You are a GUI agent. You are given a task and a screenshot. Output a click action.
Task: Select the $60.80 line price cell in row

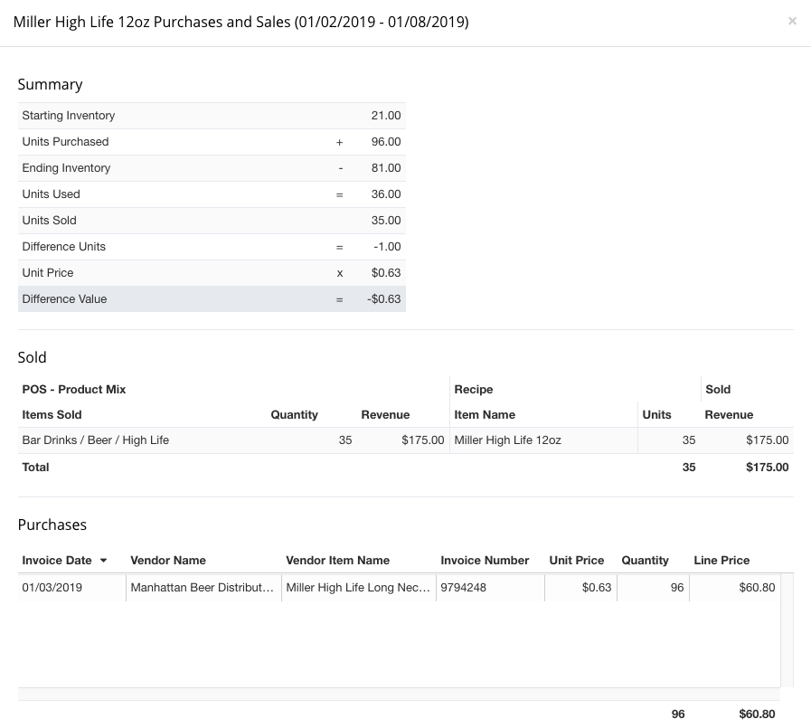pos(735,587)
